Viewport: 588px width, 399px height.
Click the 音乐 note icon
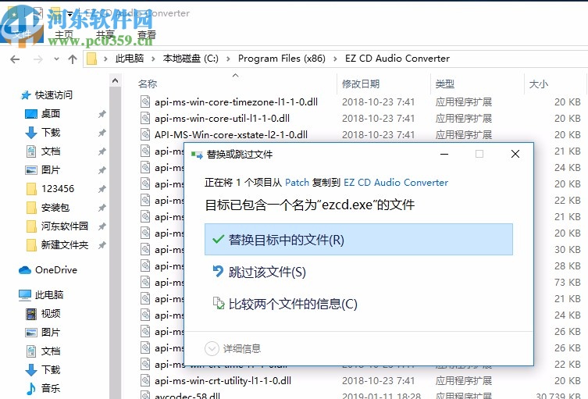(31, 389)
